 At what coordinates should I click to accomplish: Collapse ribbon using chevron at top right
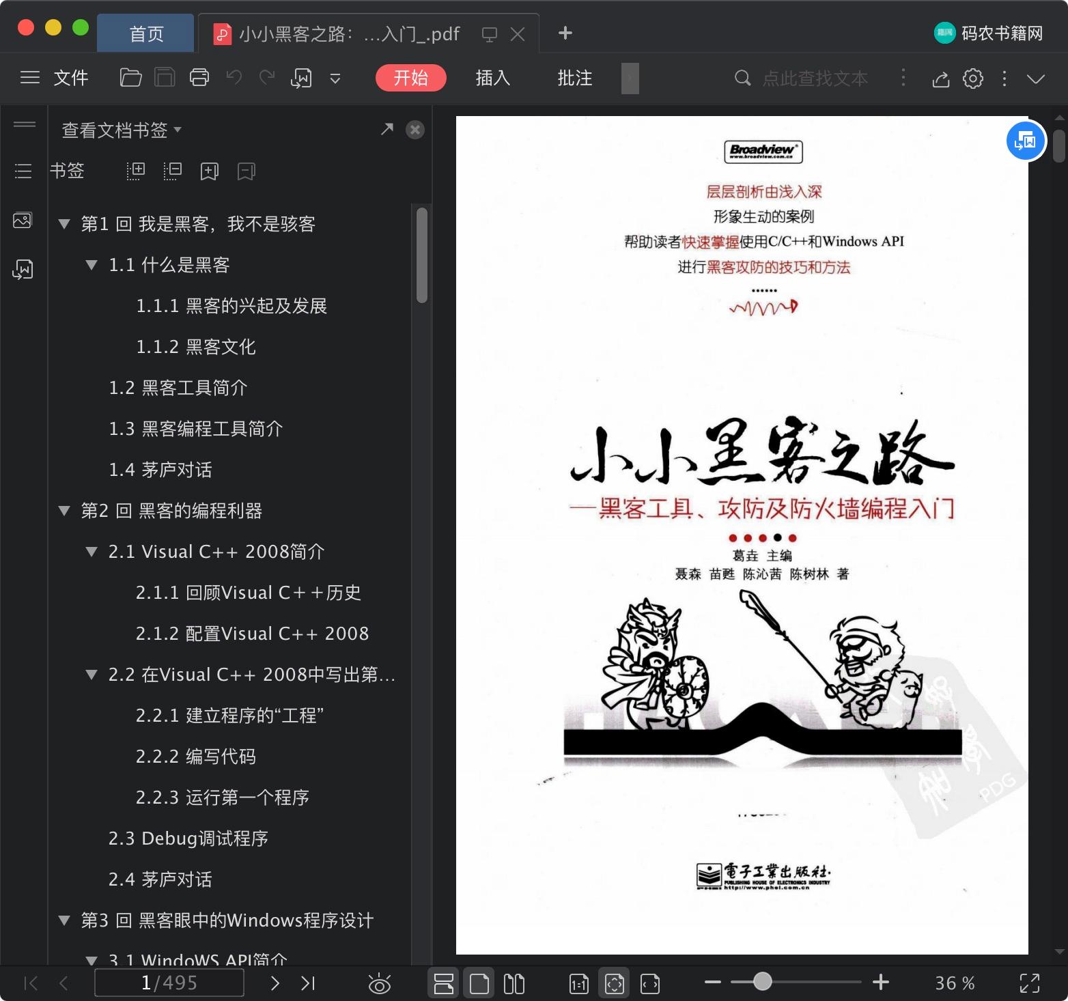click(x=1036, y=79)
